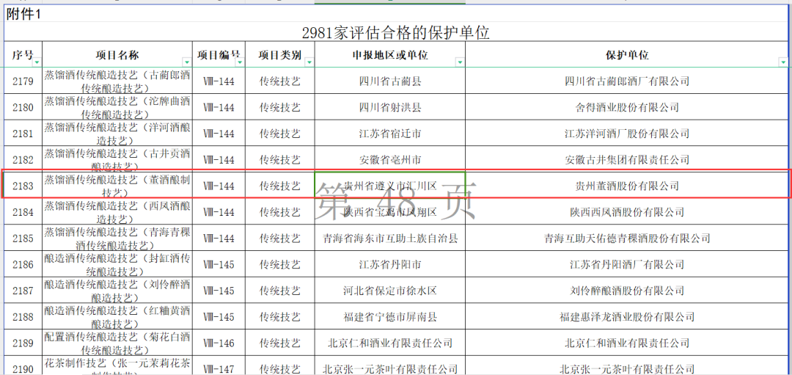Expand the 项目类别 filter arrow

[x=309, y=63]
